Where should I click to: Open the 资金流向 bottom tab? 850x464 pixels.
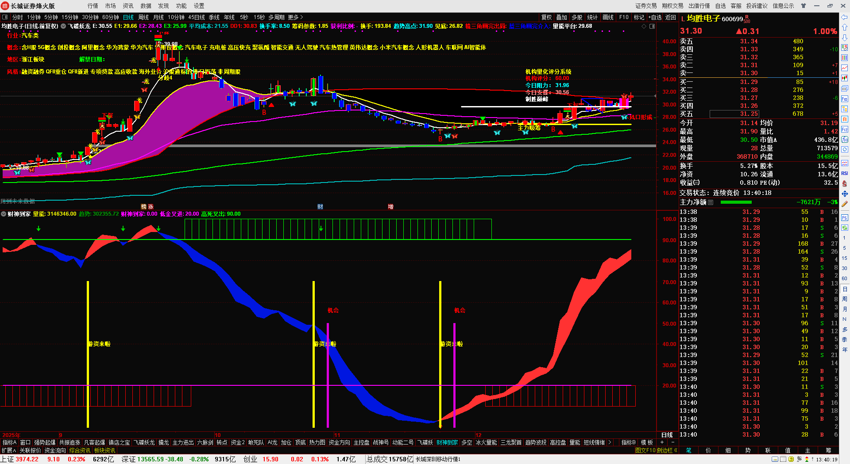[x=55, y=450]
